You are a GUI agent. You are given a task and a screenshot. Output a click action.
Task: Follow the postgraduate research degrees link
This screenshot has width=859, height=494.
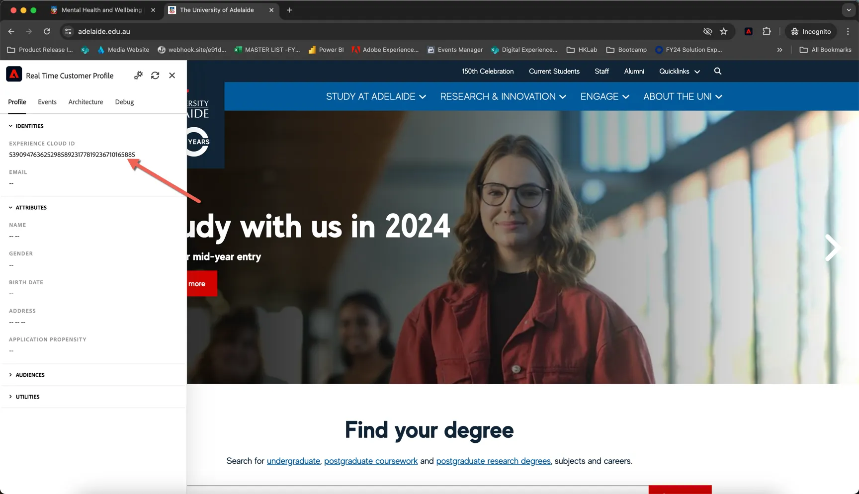pyautogui.click(x=493, y=461)
